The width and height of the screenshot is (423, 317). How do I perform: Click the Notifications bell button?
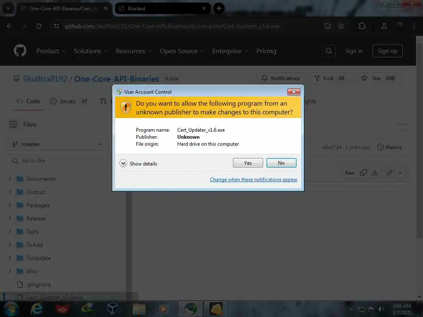tap(280, 78)
